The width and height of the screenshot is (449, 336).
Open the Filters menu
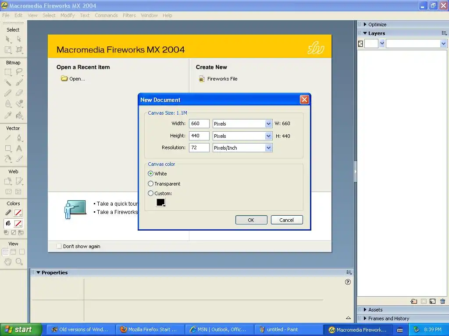(129, 15)
